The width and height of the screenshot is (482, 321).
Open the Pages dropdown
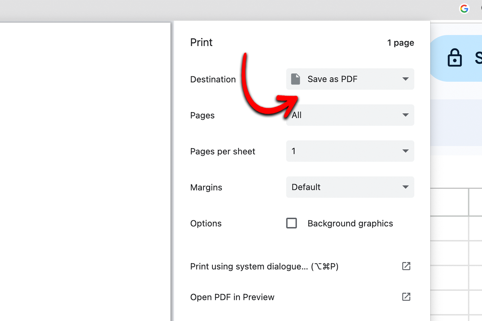350,115
